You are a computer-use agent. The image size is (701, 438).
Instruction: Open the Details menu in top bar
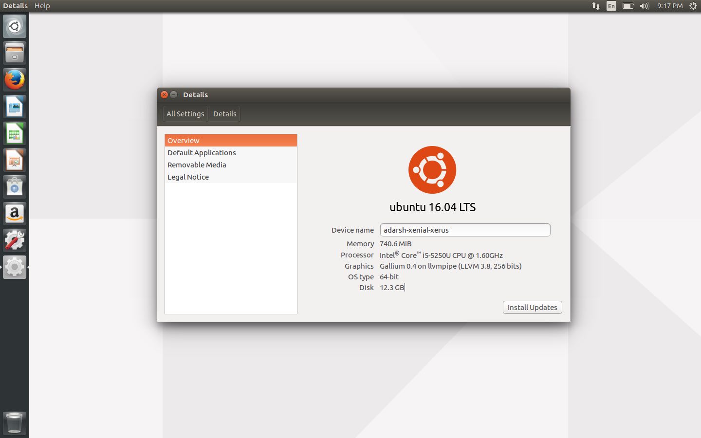(x=15, y=6)
